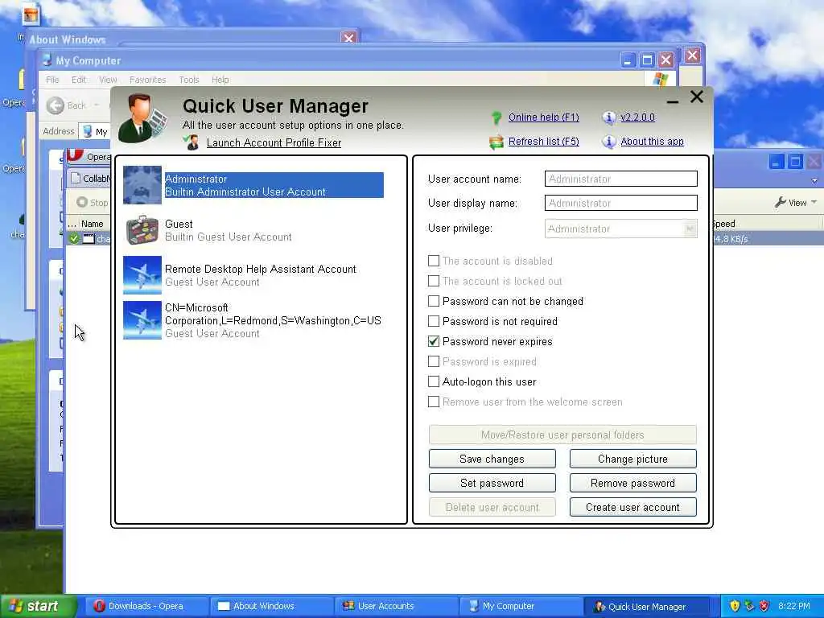Select 'Builtin Guest User Account' text
The height and width of the screenshot is (618, 824).
point(228,237)
